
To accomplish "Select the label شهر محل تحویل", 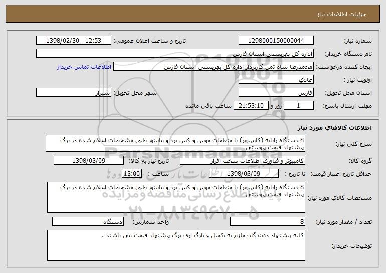I will point(135,93).
